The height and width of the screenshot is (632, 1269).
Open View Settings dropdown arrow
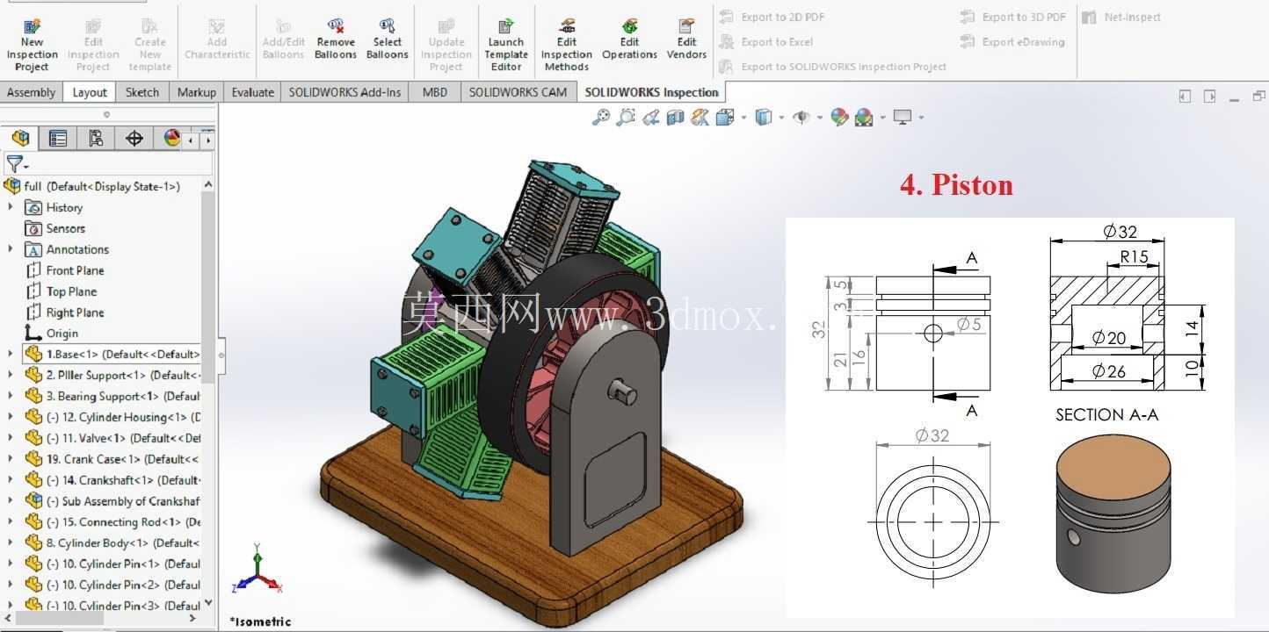click(x=920, y=118)
